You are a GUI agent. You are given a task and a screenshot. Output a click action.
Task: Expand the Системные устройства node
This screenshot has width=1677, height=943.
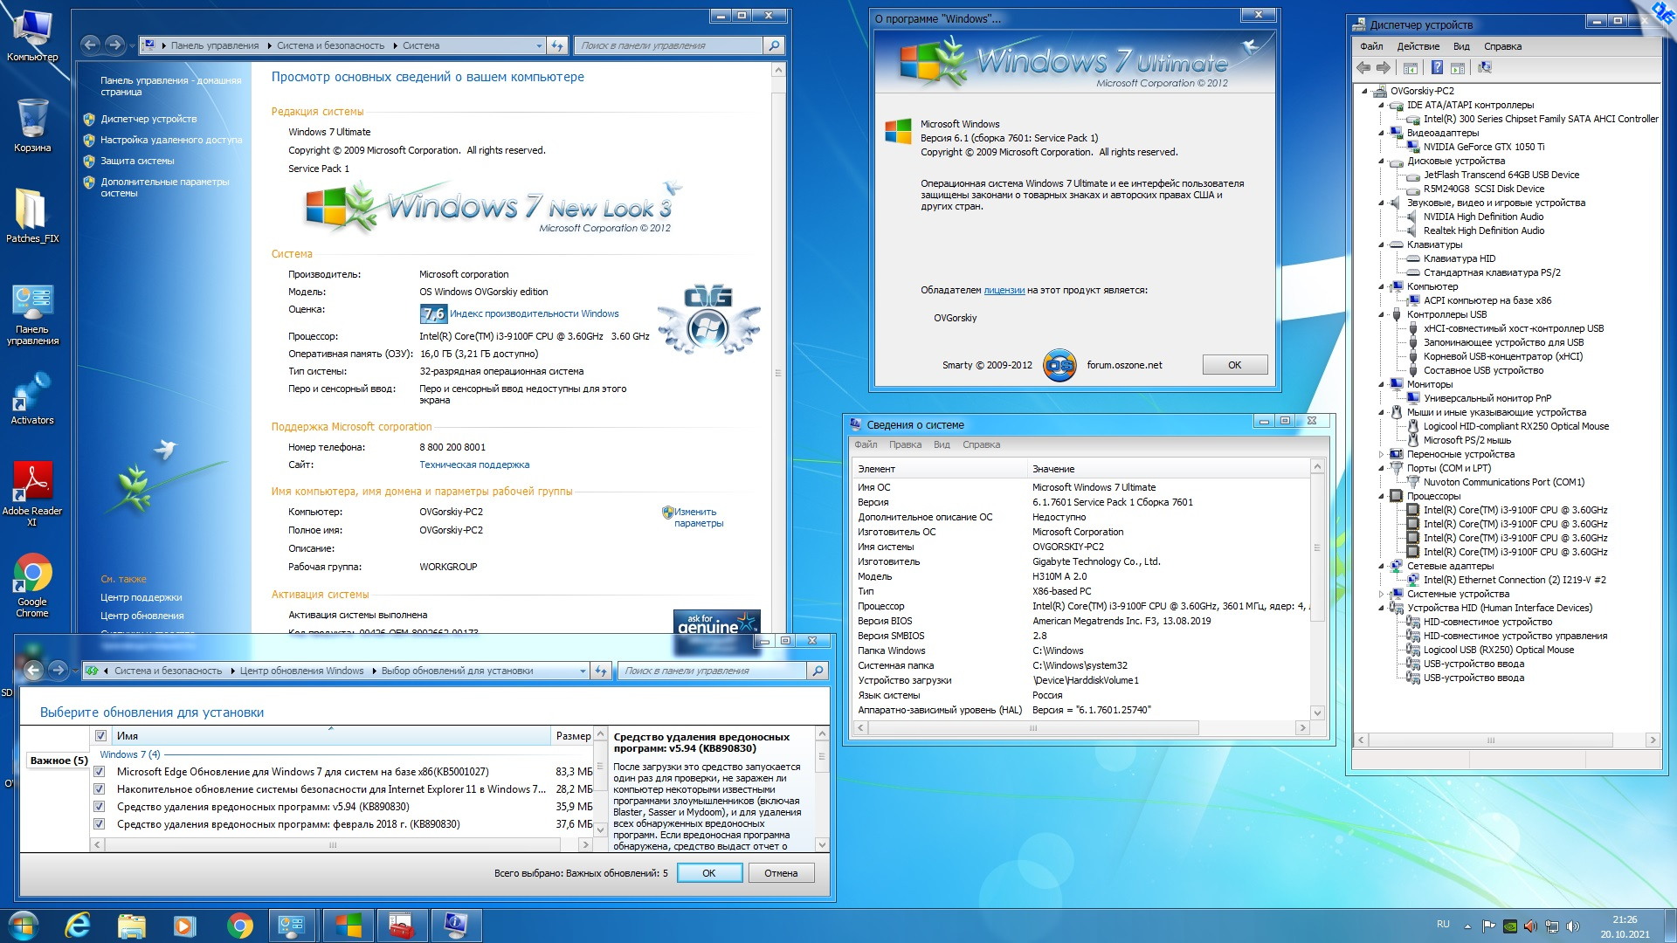click(x=1382, y=594)
